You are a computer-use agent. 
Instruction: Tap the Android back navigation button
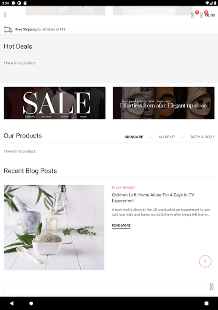tap(12, 303)
